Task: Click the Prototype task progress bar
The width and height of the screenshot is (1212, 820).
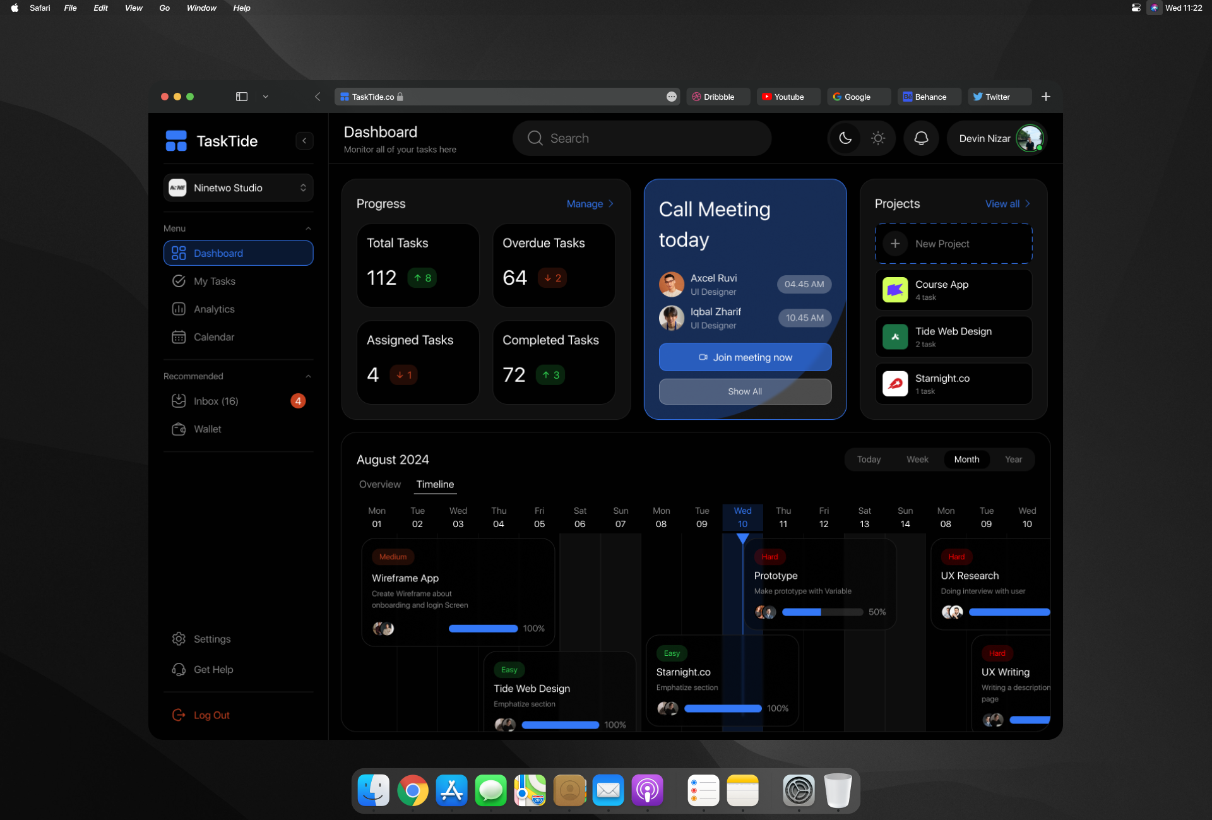Action: [822, 612]
